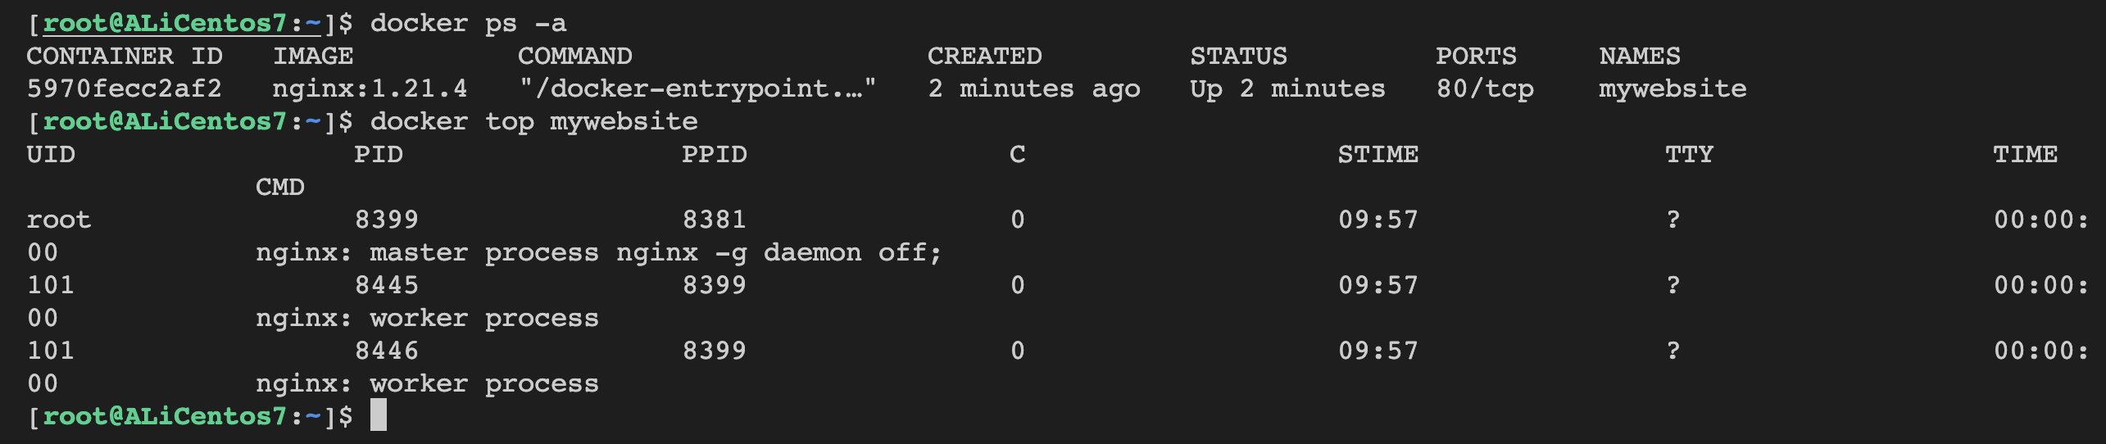Click the root UID entry

coord(58,220)
